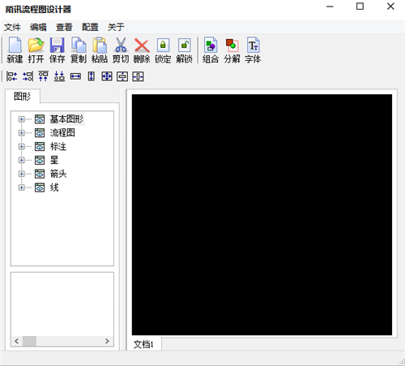Make shapes the same height

coord(92,76)
